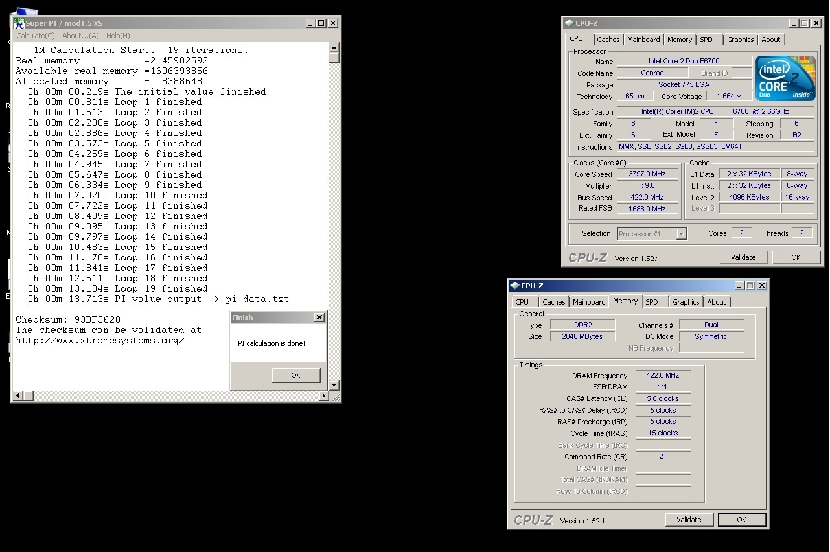Image resolution: width=830 pixels, height=552 pixels.
Task: Click Validate in Memory CPU-Z window
Action: point(689,520)
